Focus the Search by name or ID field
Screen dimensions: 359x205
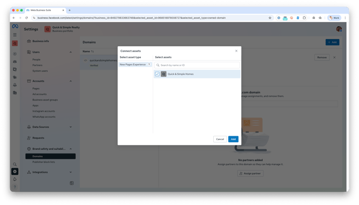(197, 65)
